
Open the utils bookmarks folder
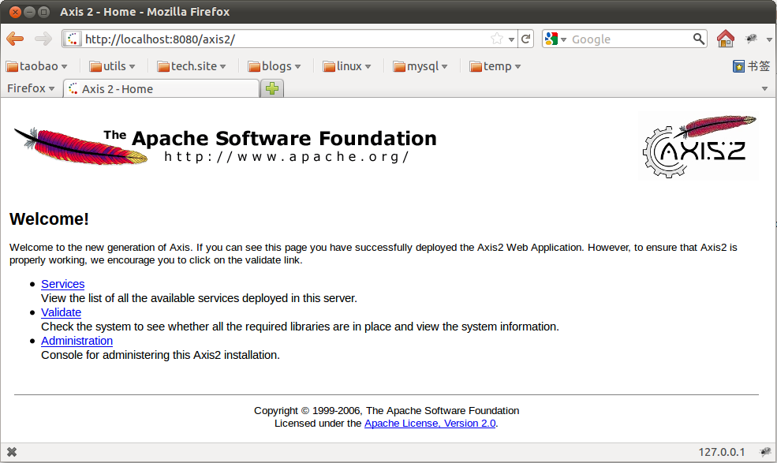click(112, 66)
